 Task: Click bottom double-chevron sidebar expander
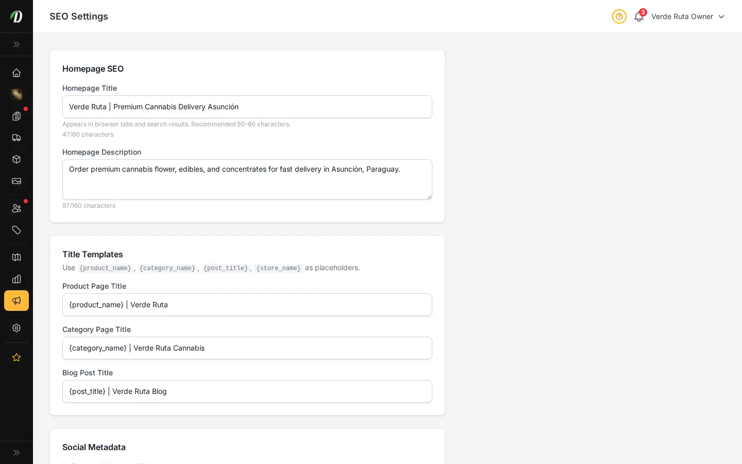click(x=16, y=453)
